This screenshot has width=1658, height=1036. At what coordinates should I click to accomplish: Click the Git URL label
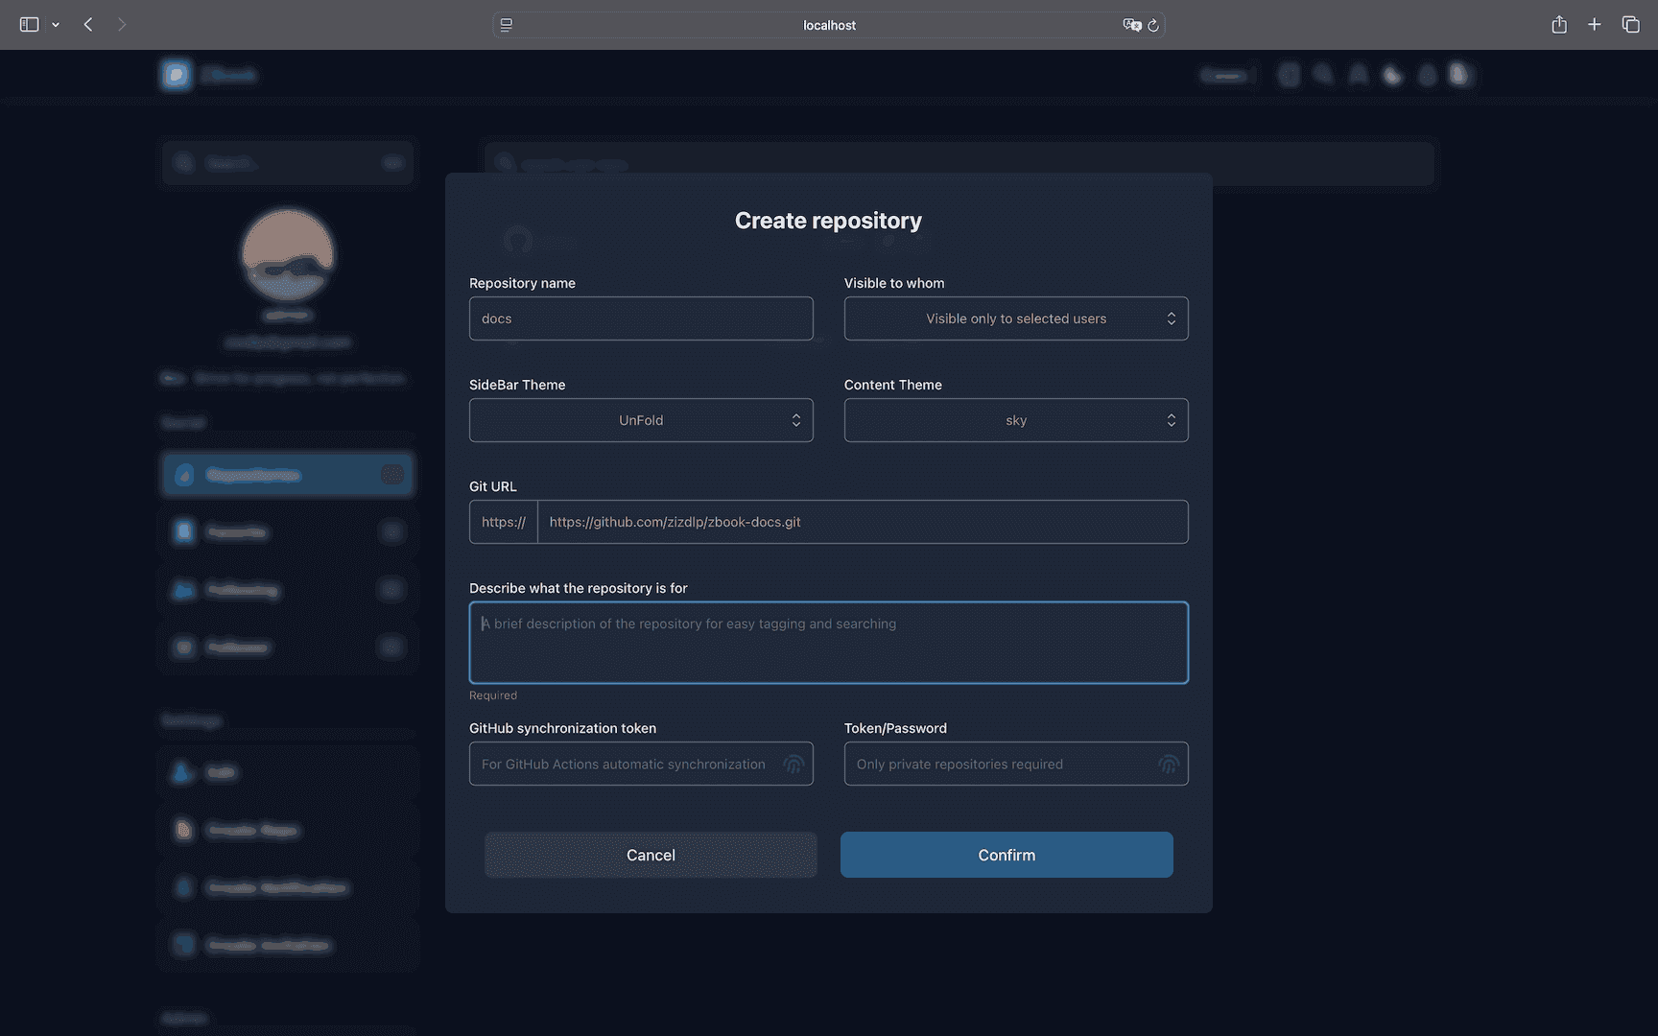coord(493,486)
